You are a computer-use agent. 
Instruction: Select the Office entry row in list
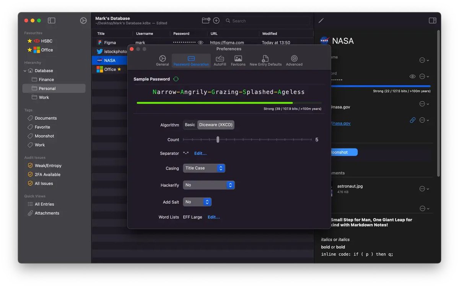point(110,69)
